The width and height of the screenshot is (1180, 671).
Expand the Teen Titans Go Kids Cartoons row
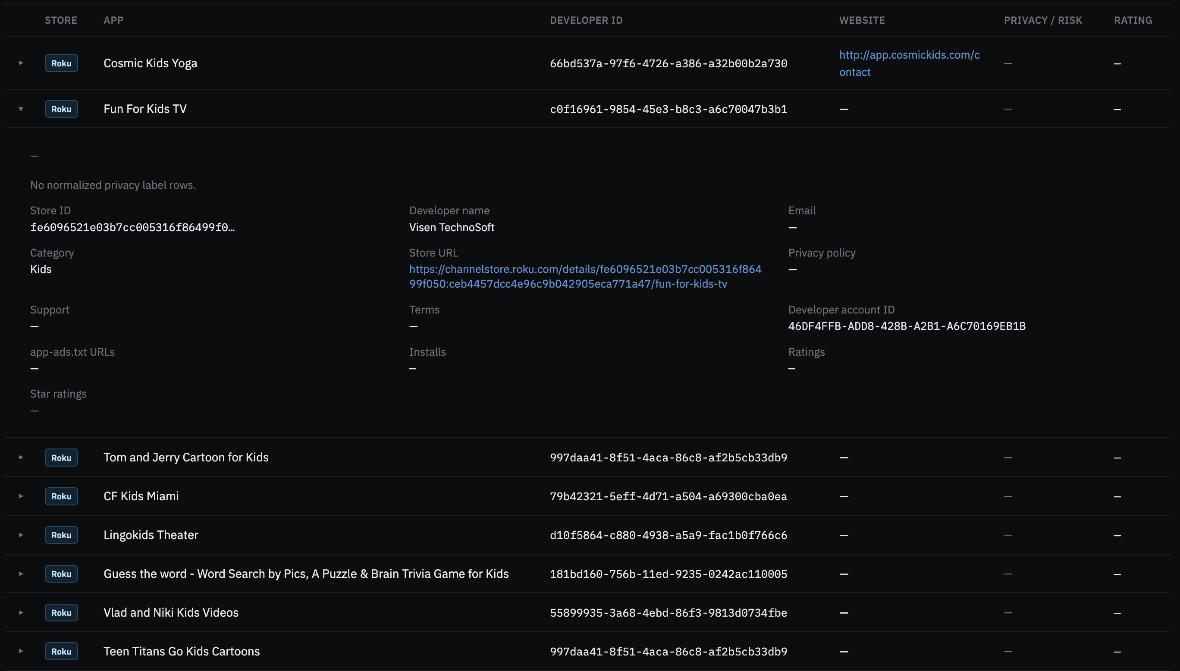[x=21, y=651]
